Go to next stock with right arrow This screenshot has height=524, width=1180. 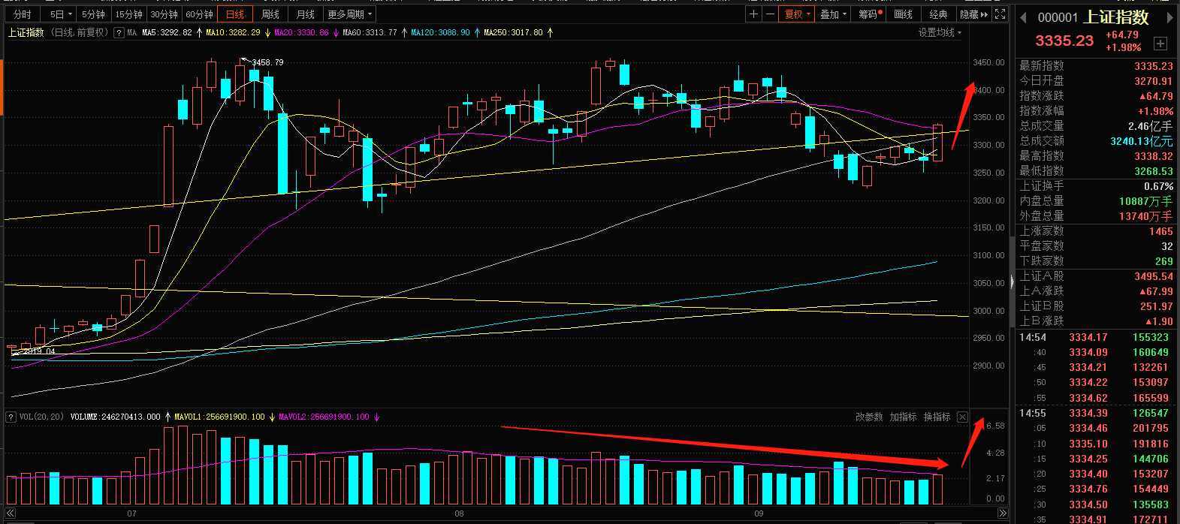pos(1169,17)
